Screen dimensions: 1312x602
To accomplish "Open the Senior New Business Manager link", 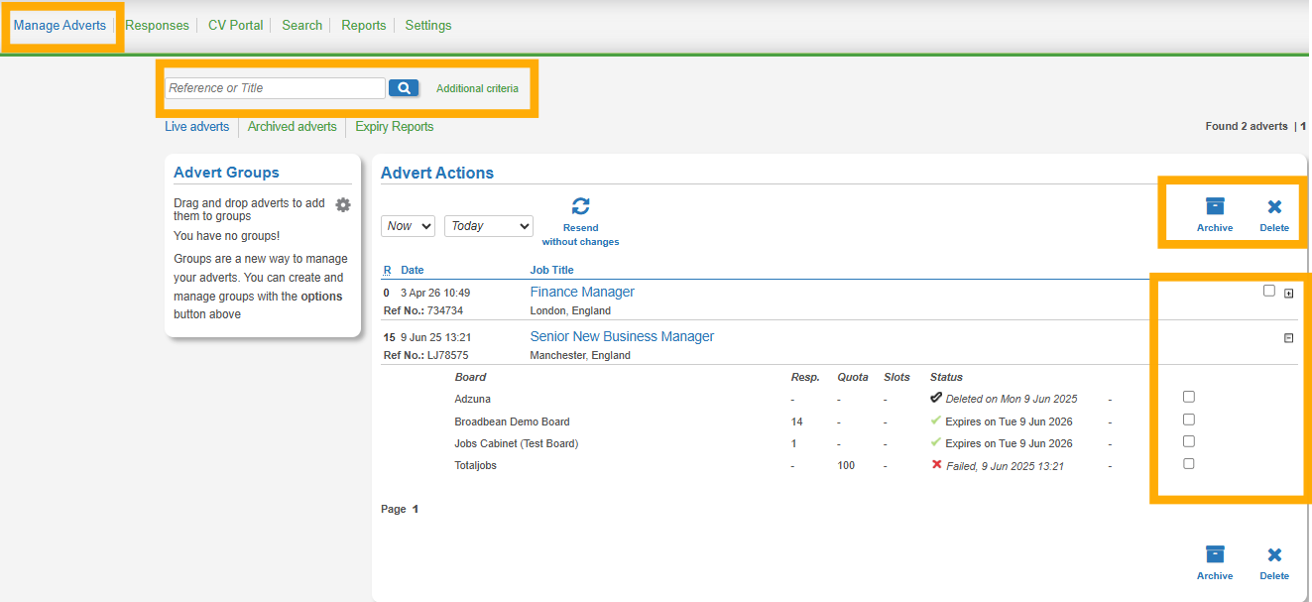I will tap(622, 336).
